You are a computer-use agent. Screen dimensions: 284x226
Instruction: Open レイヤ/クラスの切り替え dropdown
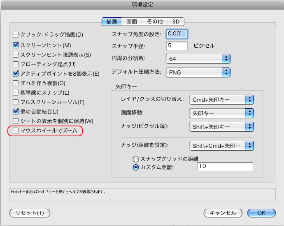pyautogui.click(x=221, y=100)
